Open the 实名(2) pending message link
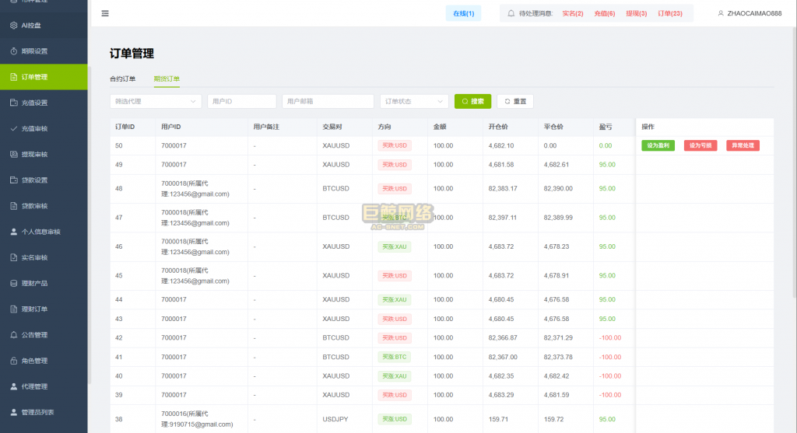The height and width of the screenshot is (433, 797). coord(573,14)
